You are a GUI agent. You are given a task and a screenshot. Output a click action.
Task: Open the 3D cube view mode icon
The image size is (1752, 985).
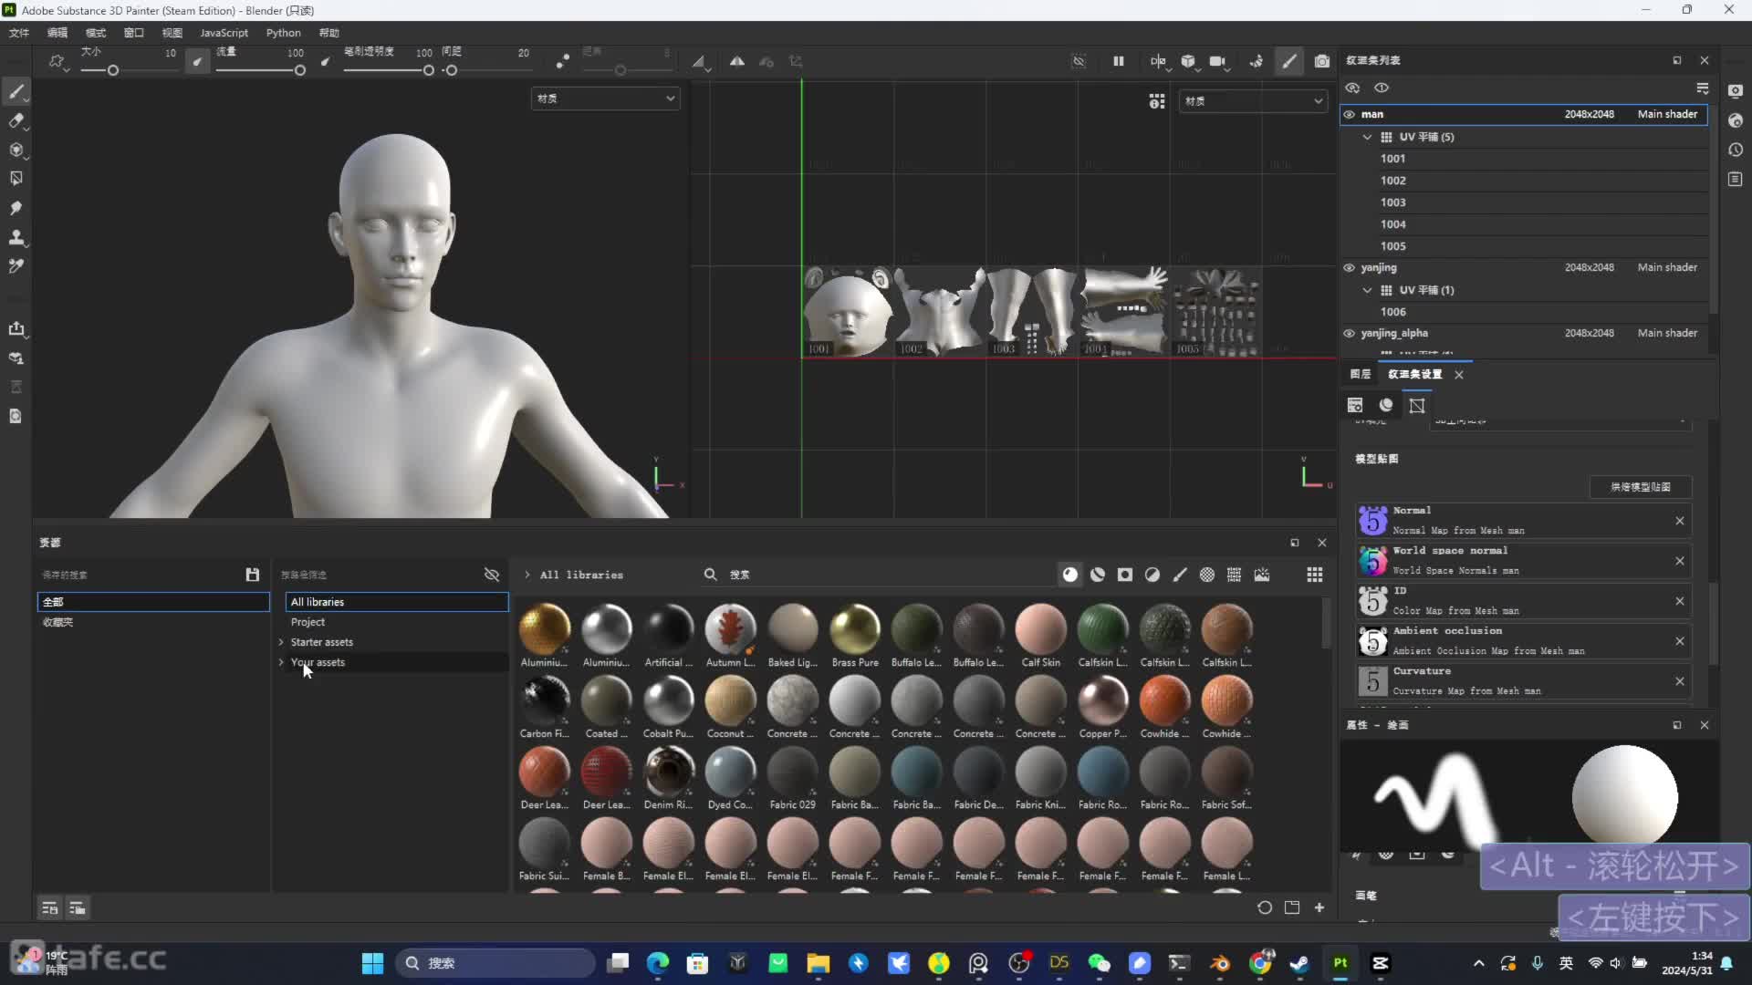coord(1188,61)
